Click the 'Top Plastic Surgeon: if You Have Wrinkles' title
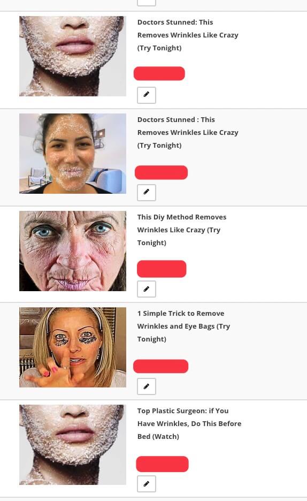 [x=189, y=424]
